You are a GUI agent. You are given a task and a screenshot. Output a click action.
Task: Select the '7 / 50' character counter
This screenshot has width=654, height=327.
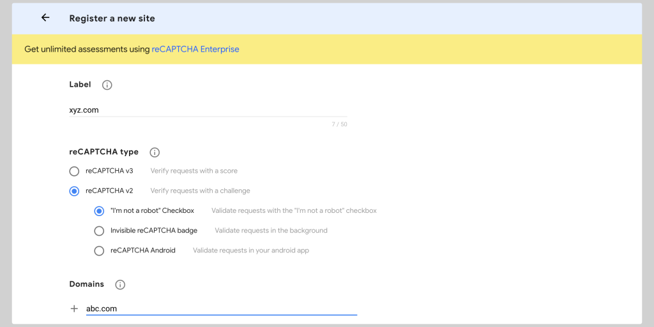[x=340, y=124]
